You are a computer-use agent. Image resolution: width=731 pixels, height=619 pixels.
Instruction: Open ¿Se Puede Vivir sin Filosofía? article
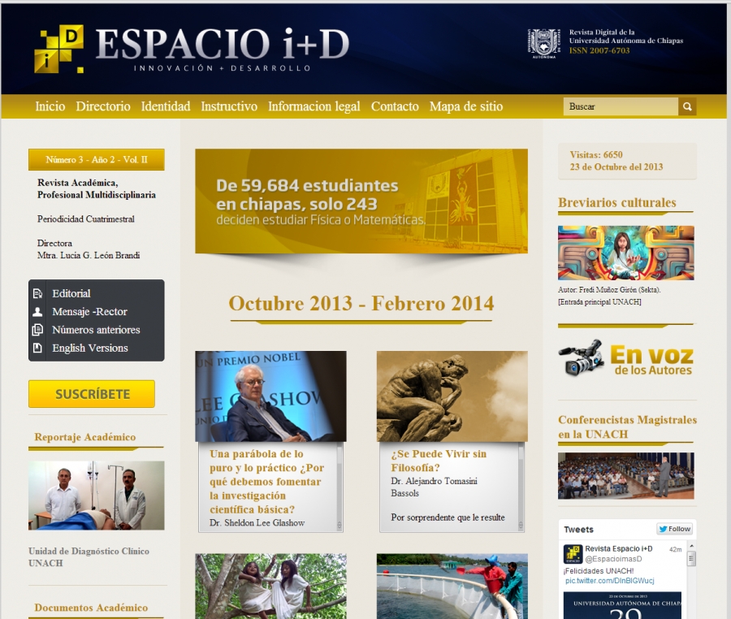[439, 461]
